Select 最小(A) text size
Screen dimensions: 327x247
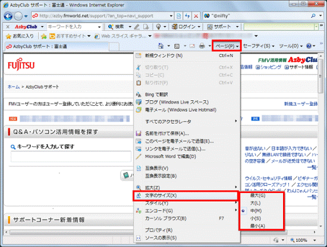pos(262,226)
